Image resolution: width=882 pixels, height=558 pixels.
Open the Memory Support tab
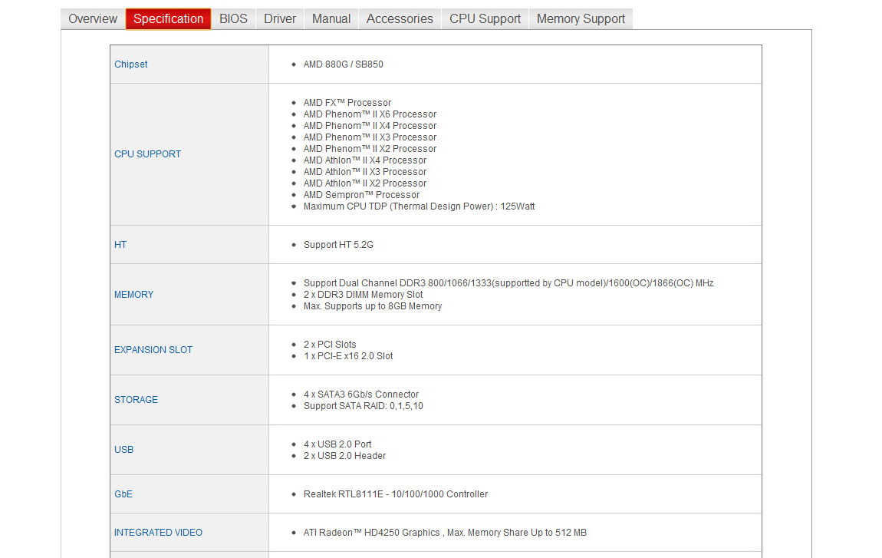(581, 18)
